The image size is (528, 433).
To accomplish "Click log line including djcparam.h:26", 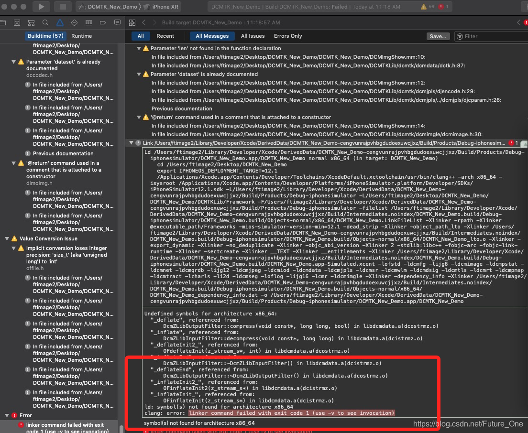I will pos(326,100).
